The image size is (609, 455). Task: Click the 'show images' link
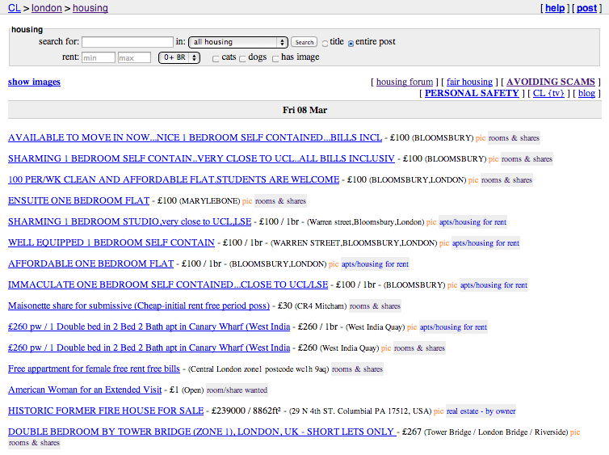34,82
